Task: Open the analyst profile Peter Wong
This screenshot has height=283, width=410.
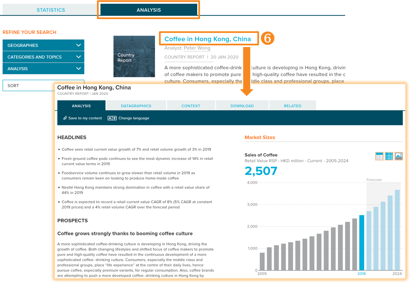Action: point(197,48)
